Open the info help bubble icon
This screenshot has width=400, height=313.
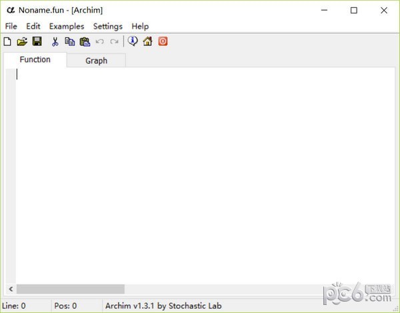pyautogui.click(x=133, y=41)
